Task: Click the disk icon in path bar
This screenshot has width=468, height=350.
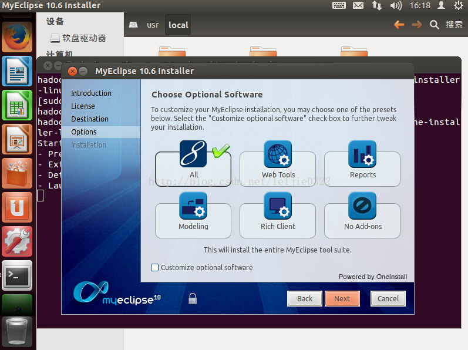Action: [x=133, y=25]
